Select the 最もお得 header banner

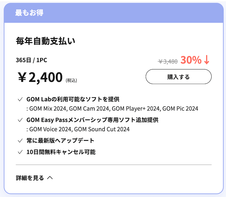point(113,13)
